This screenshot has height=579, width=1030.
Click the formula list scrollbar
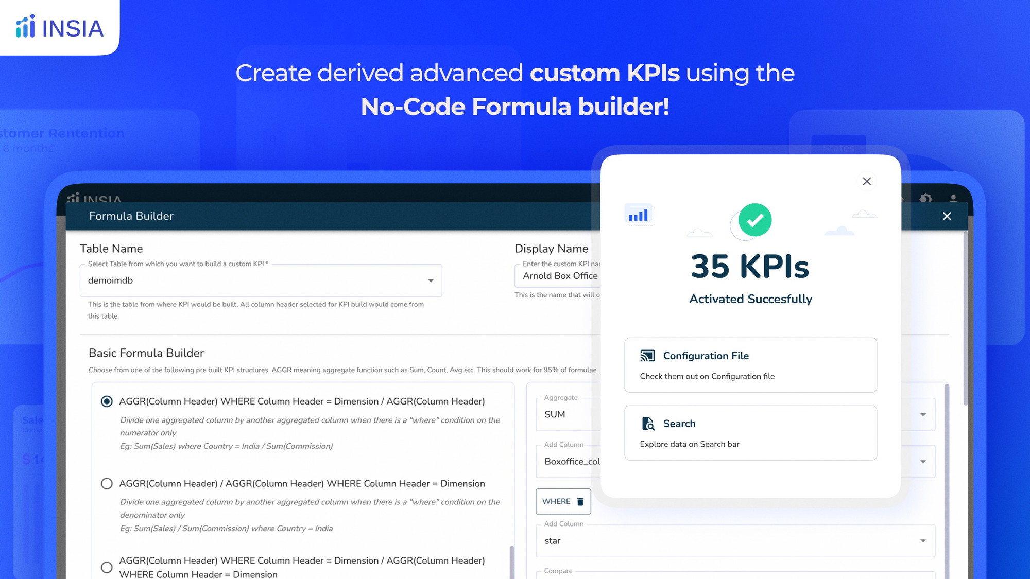point(512,562)
